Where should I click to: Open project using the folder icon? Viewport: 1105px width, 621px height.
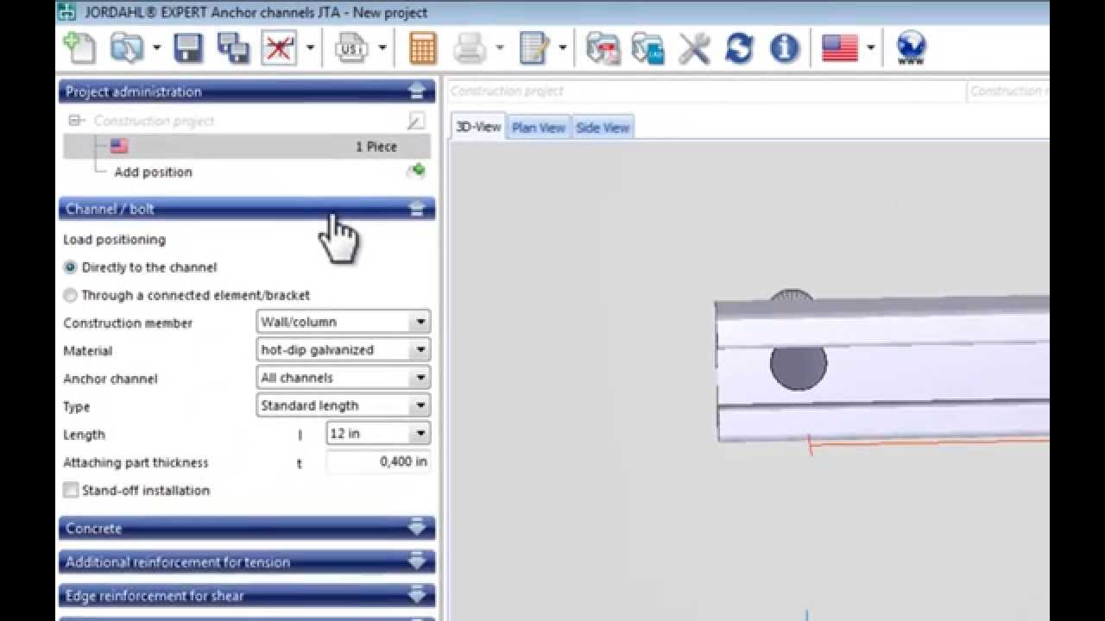(126, 47)
